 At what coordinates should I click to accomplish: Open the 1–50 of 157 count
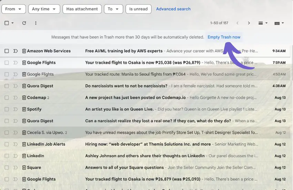coord(219,23)
